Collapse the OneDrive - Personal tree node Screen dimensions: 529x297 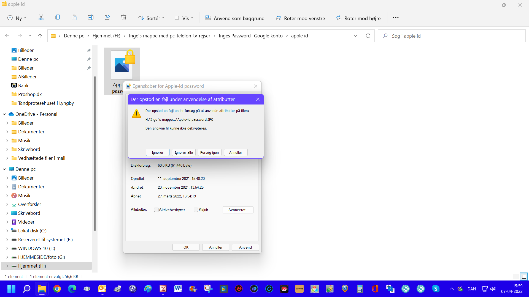4,114
